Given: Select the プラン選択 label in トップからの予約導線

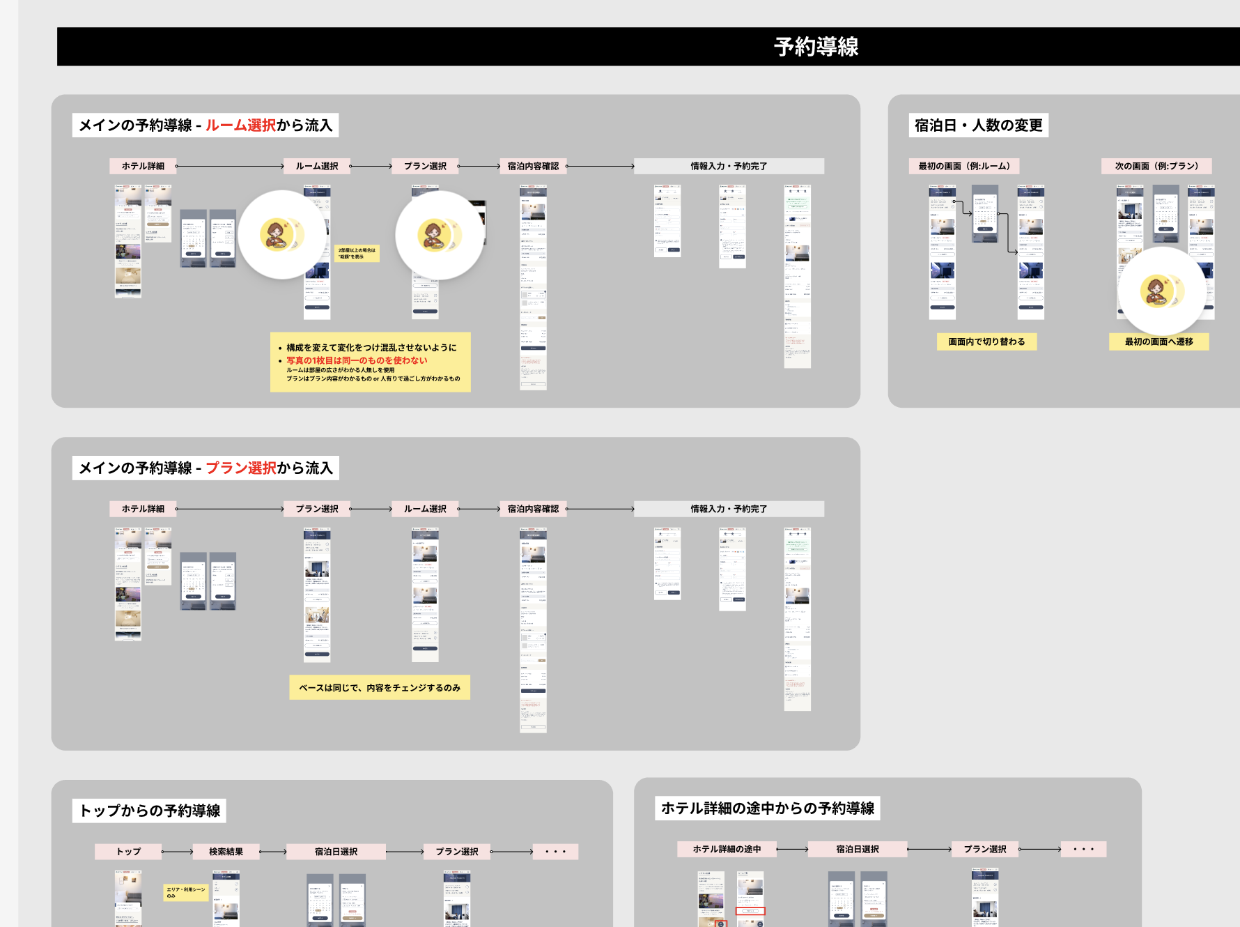Looking at the screenshot, I should point(457,852).
